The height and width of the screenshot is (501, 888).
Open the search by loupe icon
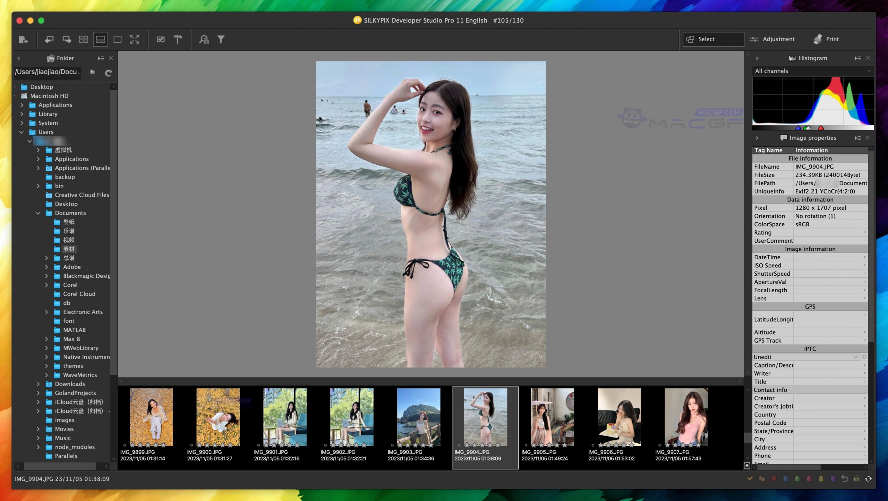pyautogui.click(x=204, y=39)
